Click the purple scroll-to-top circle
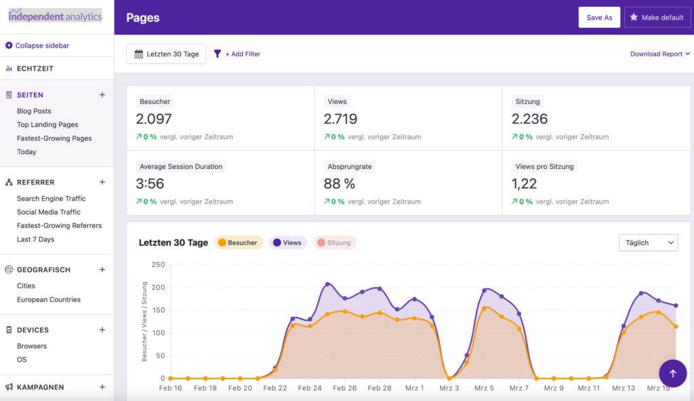This screenshot has width=694, height=401. pos(672,373)
